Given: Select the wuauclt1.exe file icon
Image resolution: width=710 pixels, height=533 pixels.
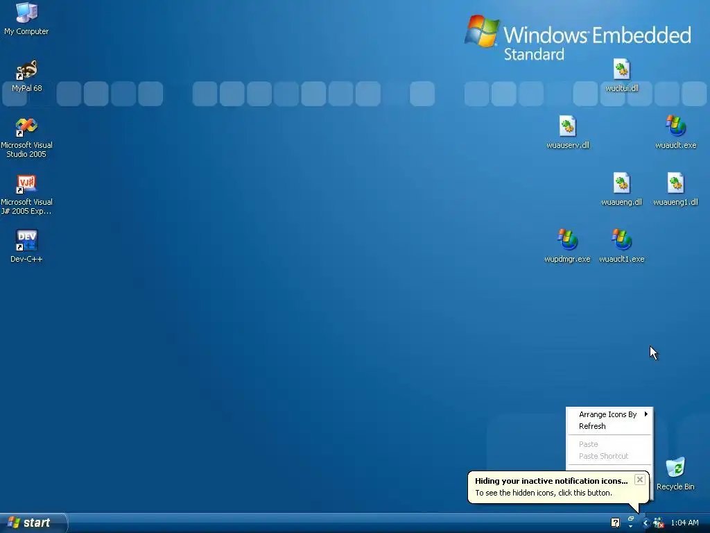Looking at the screenshot, I should click(x=622, y=246).
